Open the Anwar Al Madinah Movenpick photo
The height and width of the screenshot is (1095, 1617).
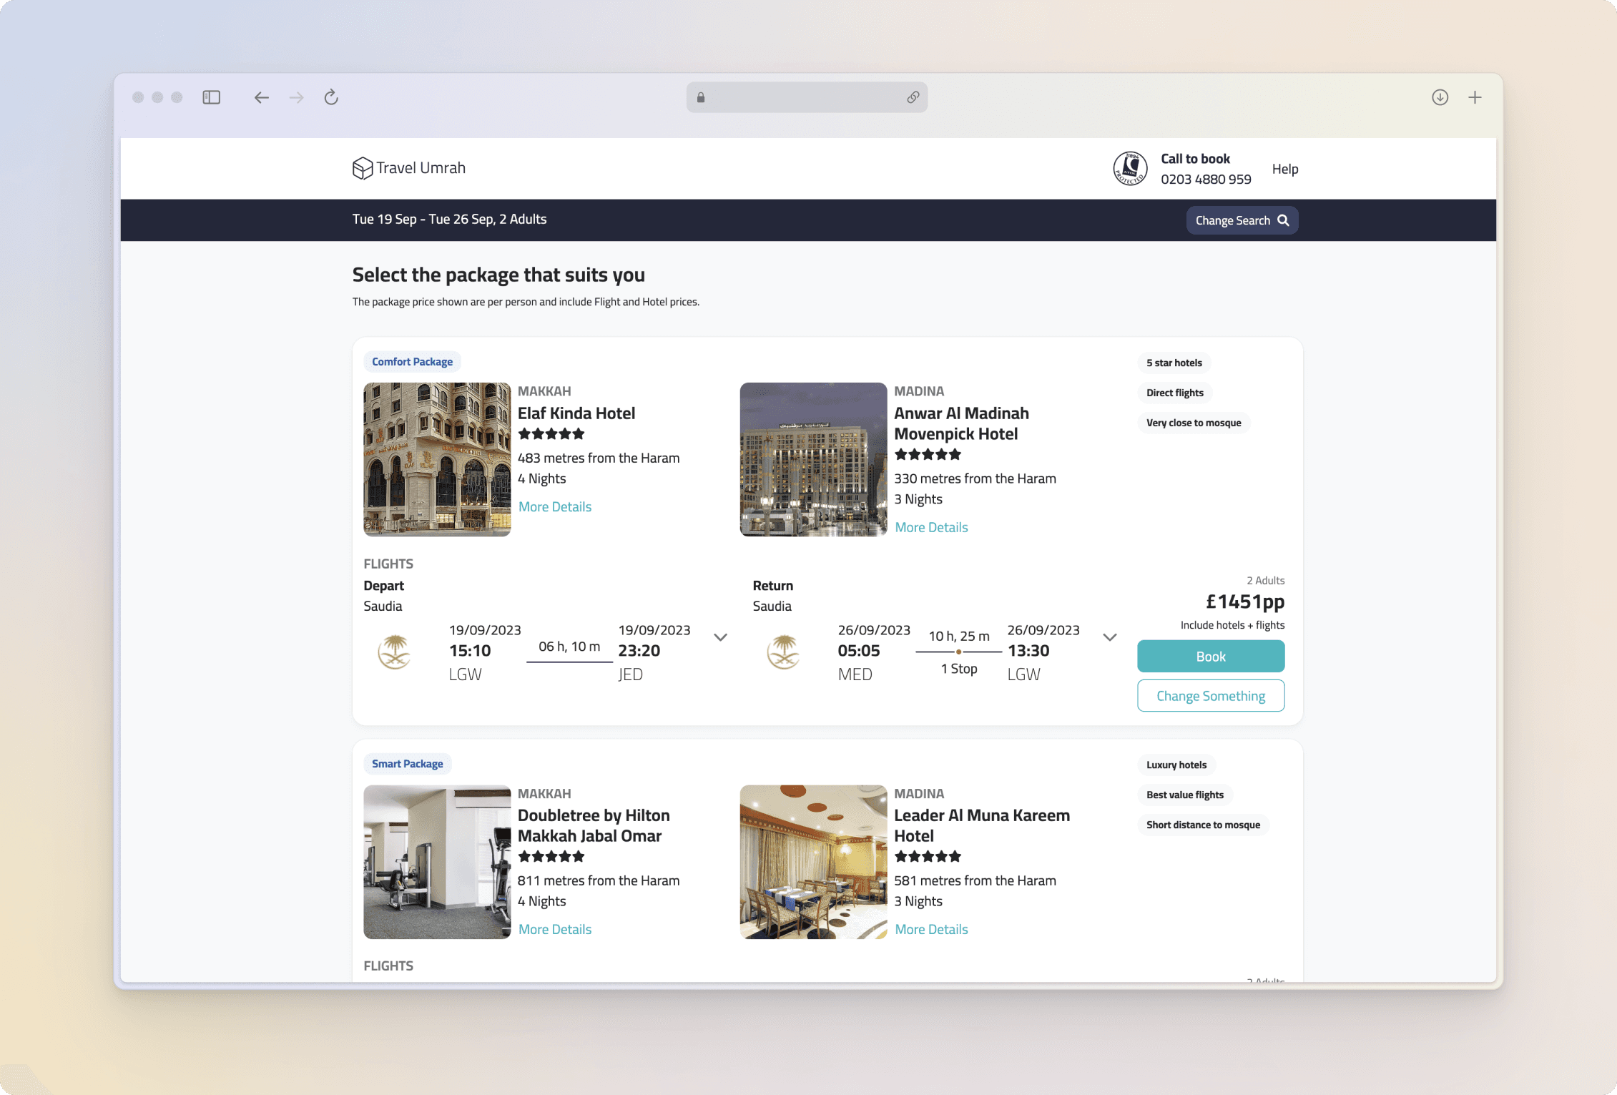coord(813,459)
